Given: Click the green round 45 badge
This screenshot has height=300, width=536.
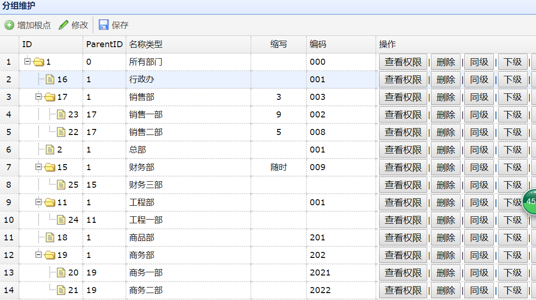Looking at the screenshot, I should click(530, 202).
